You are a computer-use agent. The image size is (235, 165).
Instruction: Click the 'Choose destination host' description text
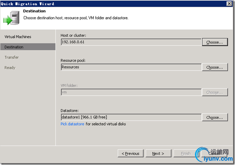click(x=76, y=18)
